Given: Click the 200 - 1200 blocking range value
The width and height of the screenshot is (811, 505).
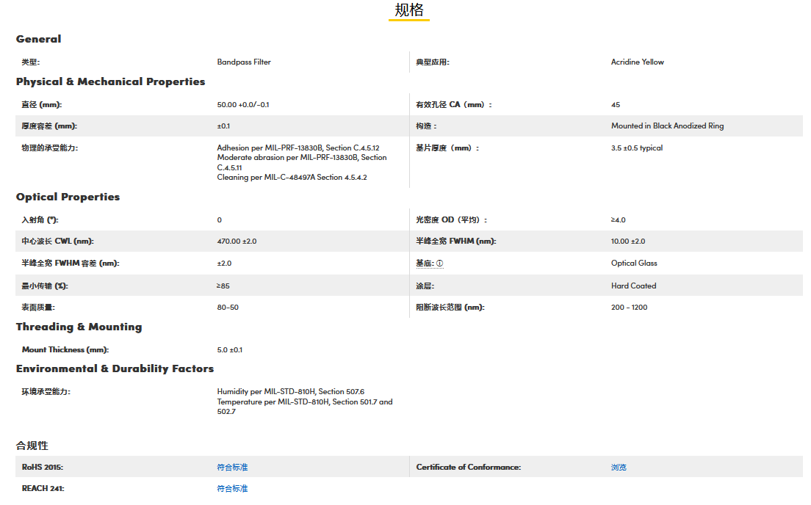Looking at the screenshot, I should tap(629, 308).
